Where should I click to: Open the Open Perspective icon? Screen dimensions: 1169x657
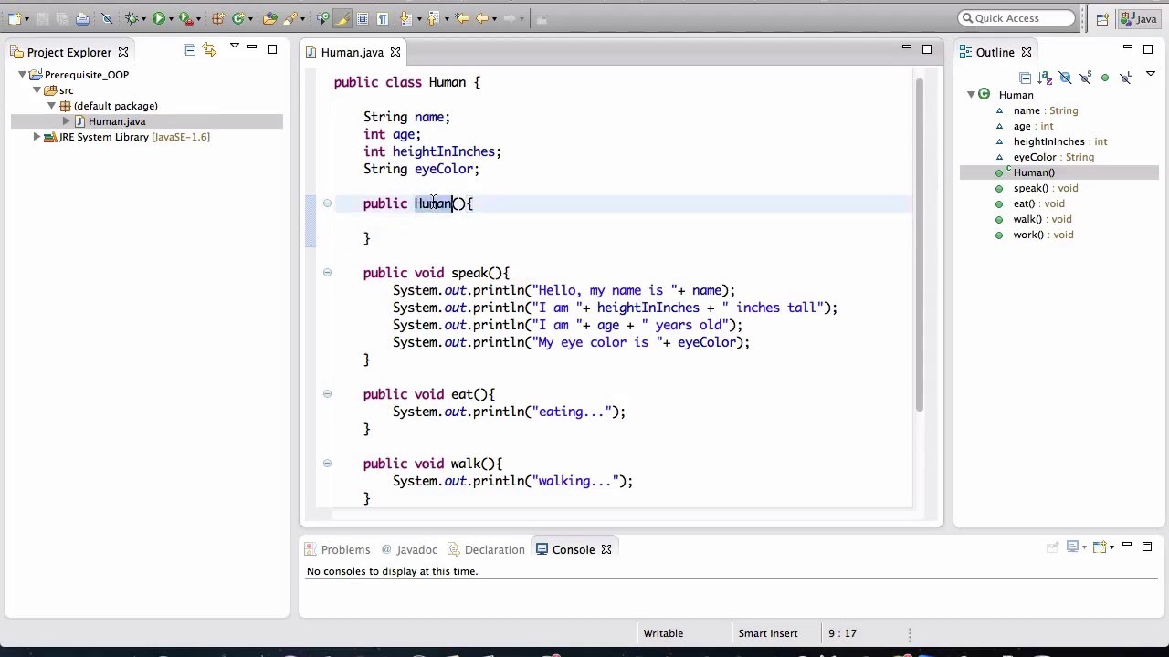(1102, 18)
